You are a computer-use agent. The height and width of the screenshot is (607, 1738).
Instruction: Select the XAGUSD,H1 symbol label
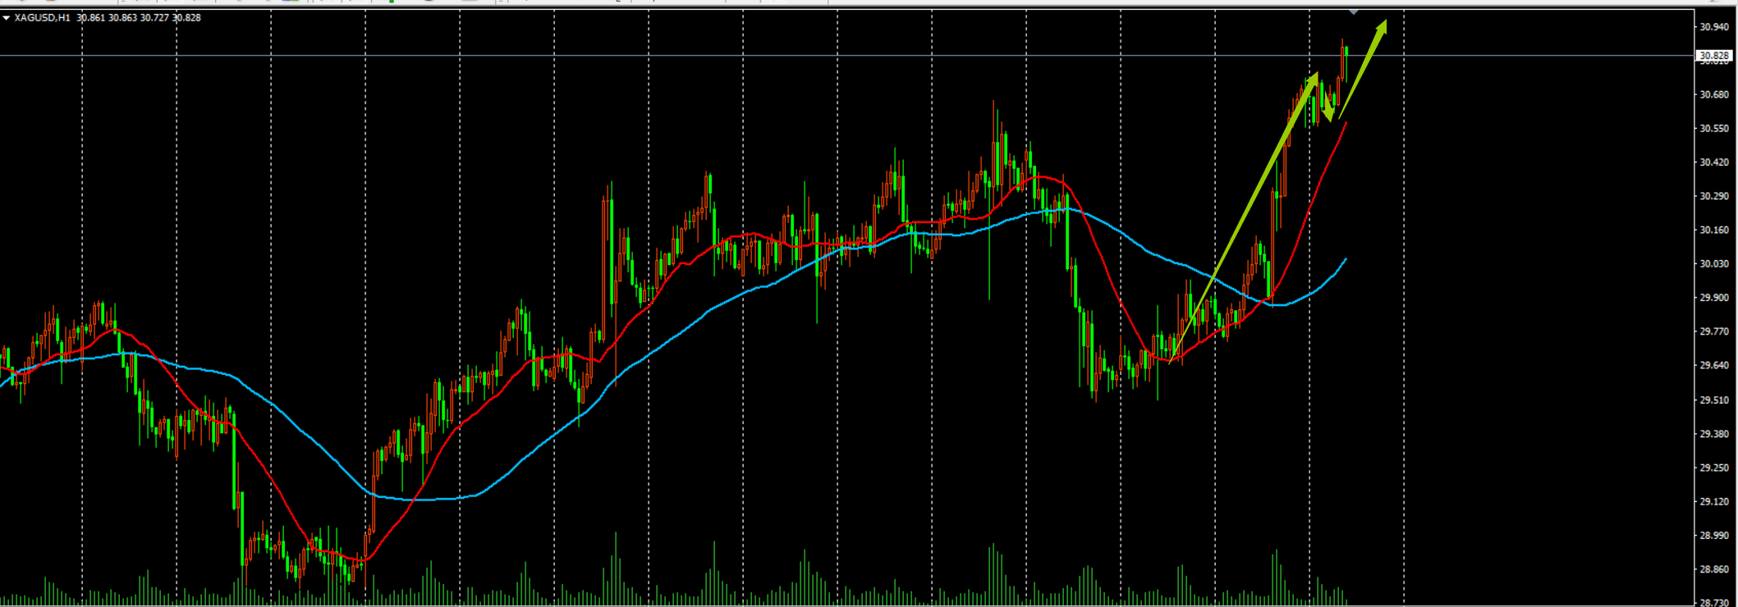pos(42,18)
